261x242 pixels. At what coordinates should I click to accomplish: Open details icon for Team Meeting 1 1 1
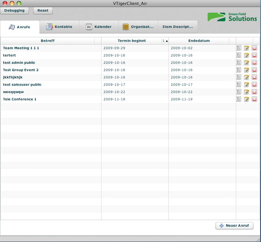tap(238, 48)
